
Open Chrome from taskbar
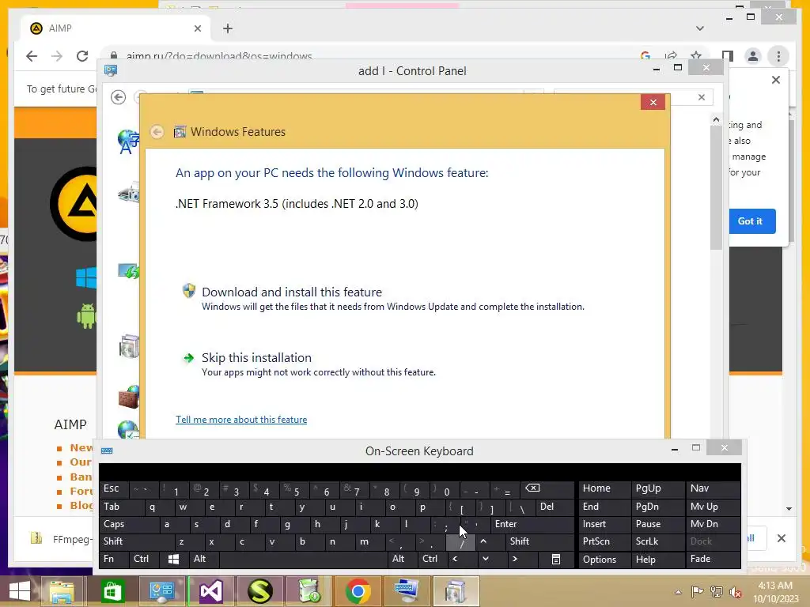(x=358, y=591)
